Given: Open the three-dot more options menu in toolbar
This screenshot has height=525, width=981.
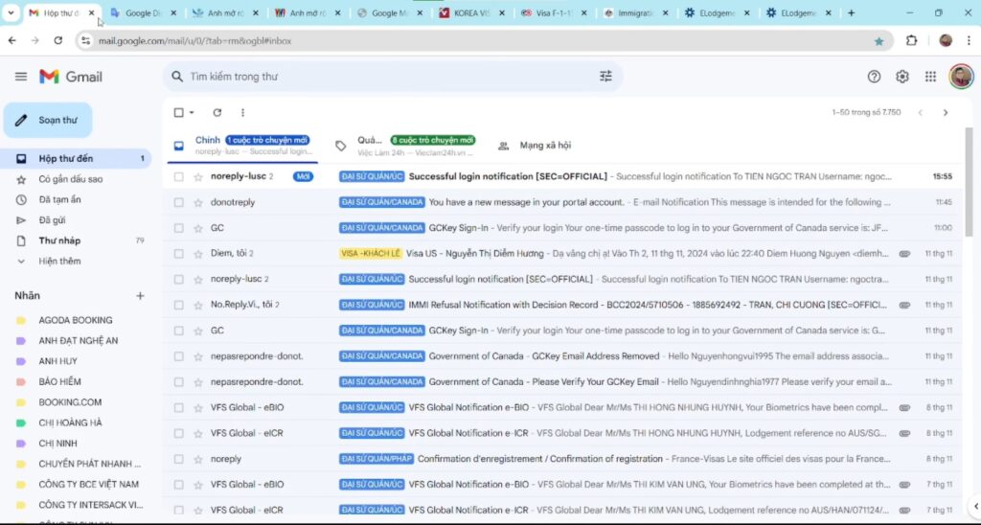Looking at the screenshot, I should pos(242,113).
